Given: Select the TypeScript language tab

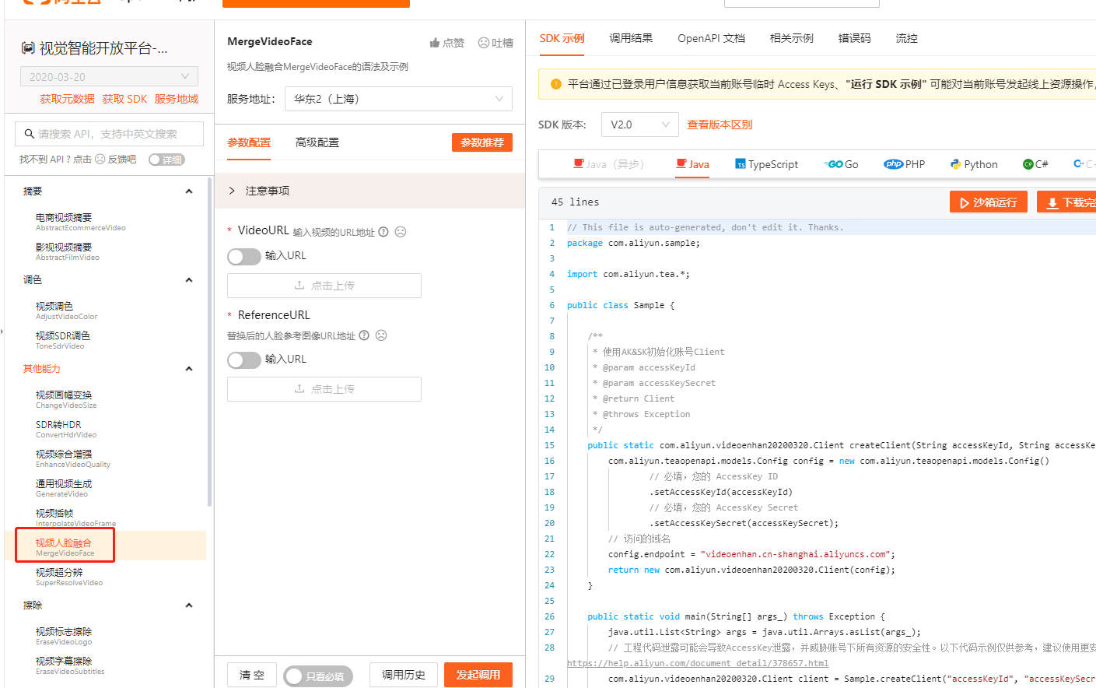Looking at the screenshot, I should (766, 164).
